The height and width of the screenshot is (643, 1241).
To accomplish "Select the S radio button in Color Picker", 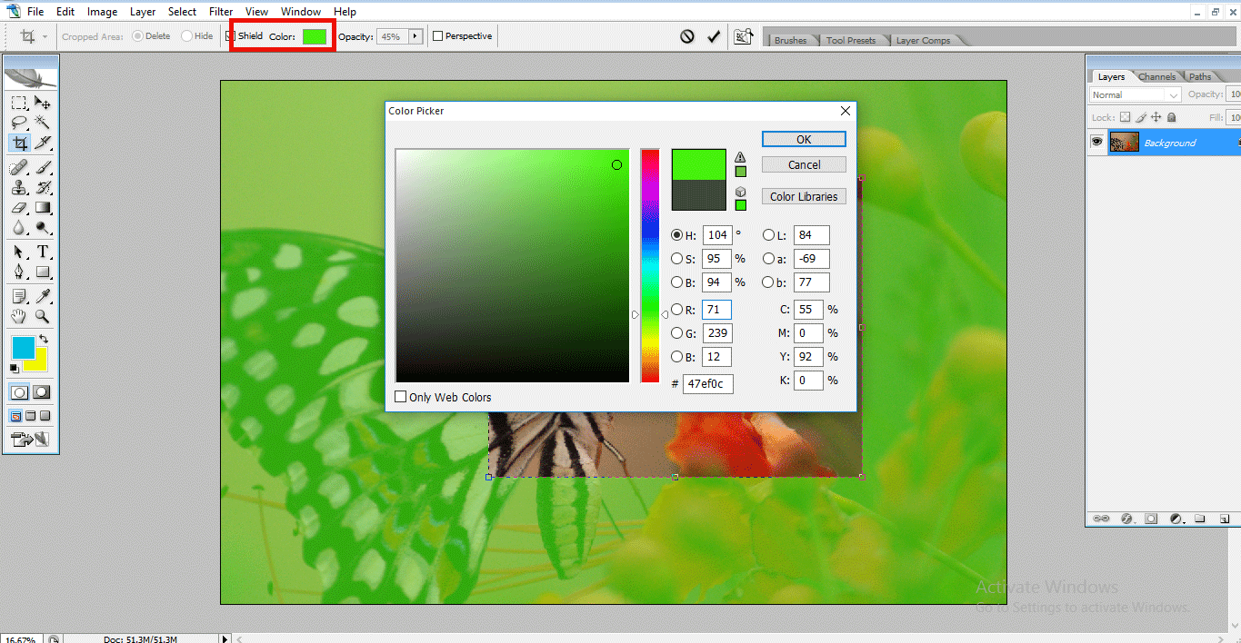I will pos(678,258).
